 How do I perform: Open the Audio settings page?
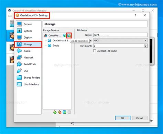pos(29,51)
